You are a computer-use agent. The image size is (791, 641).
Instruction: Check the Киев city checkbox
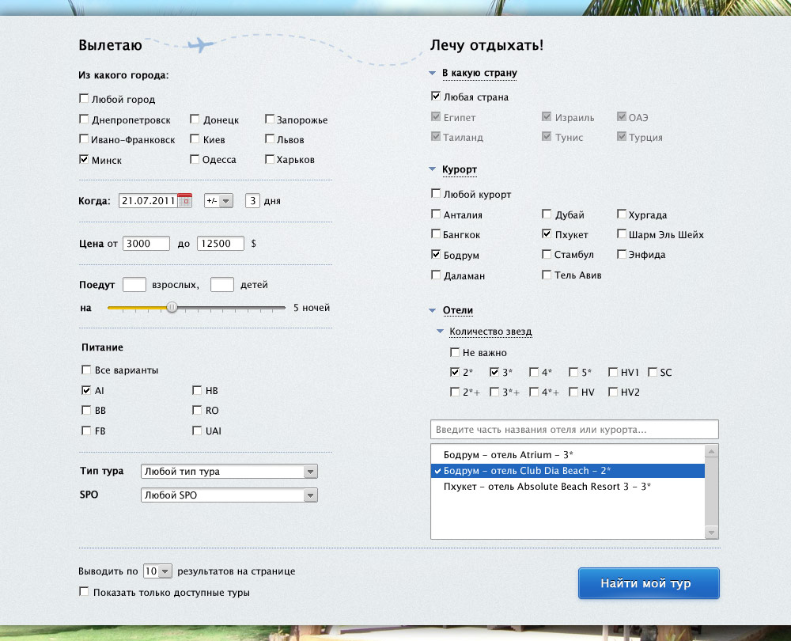tap(195, 139)
